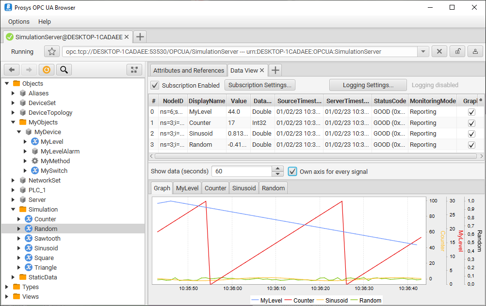This screenshot has width=486, height=306.
Task: Open the server address dropdown arrow
Action: [423, 52]
